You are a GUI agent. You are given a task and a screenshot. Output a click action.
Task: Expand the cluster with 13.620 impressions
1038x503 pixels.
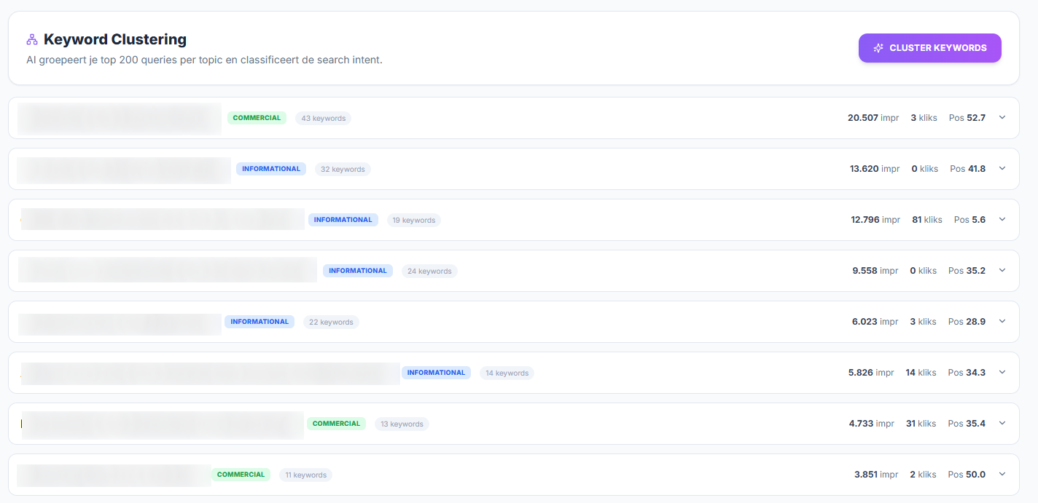click(1002, 168)
